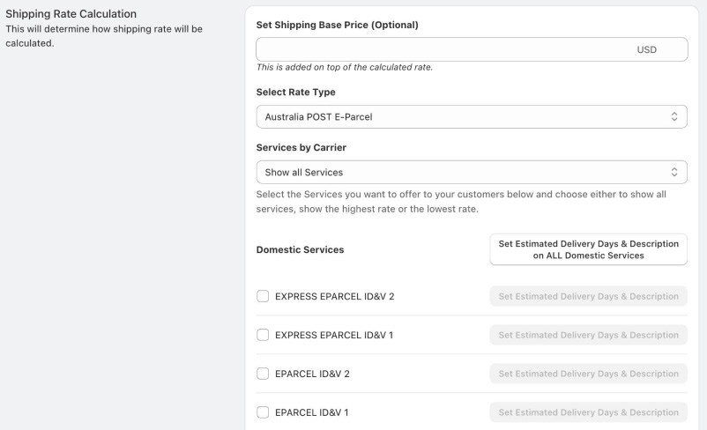The width and height of the screenshot is (707, 430).
Task: Click delivery days button for EPARCEL ID&V 2
Action: click(588, 374)
